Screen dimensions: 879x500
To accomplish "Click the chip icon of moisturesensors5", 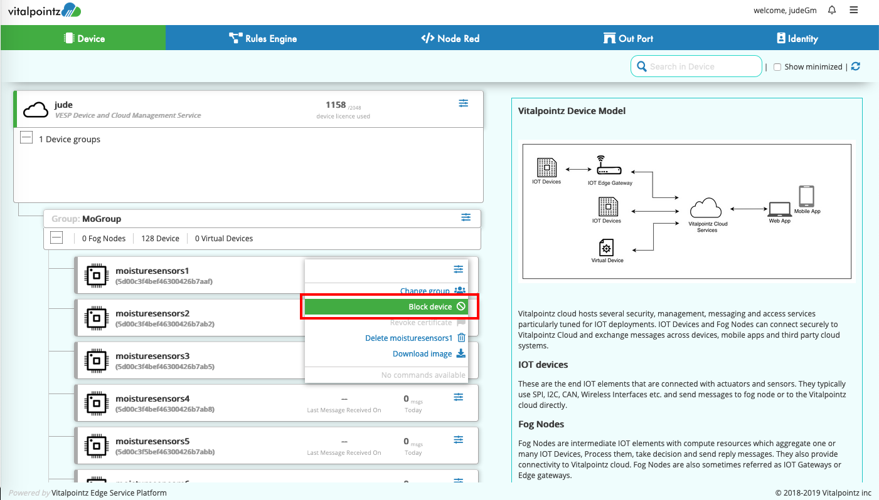I will [x=95, y=445].
